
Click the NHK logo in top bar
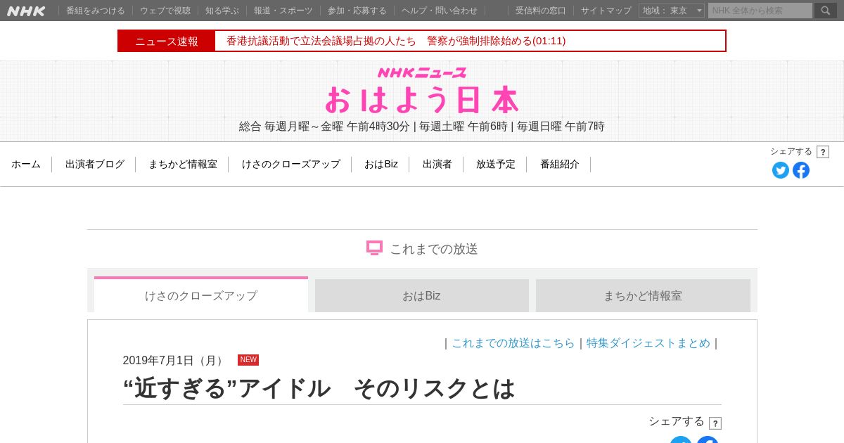(x=26, y=11)
